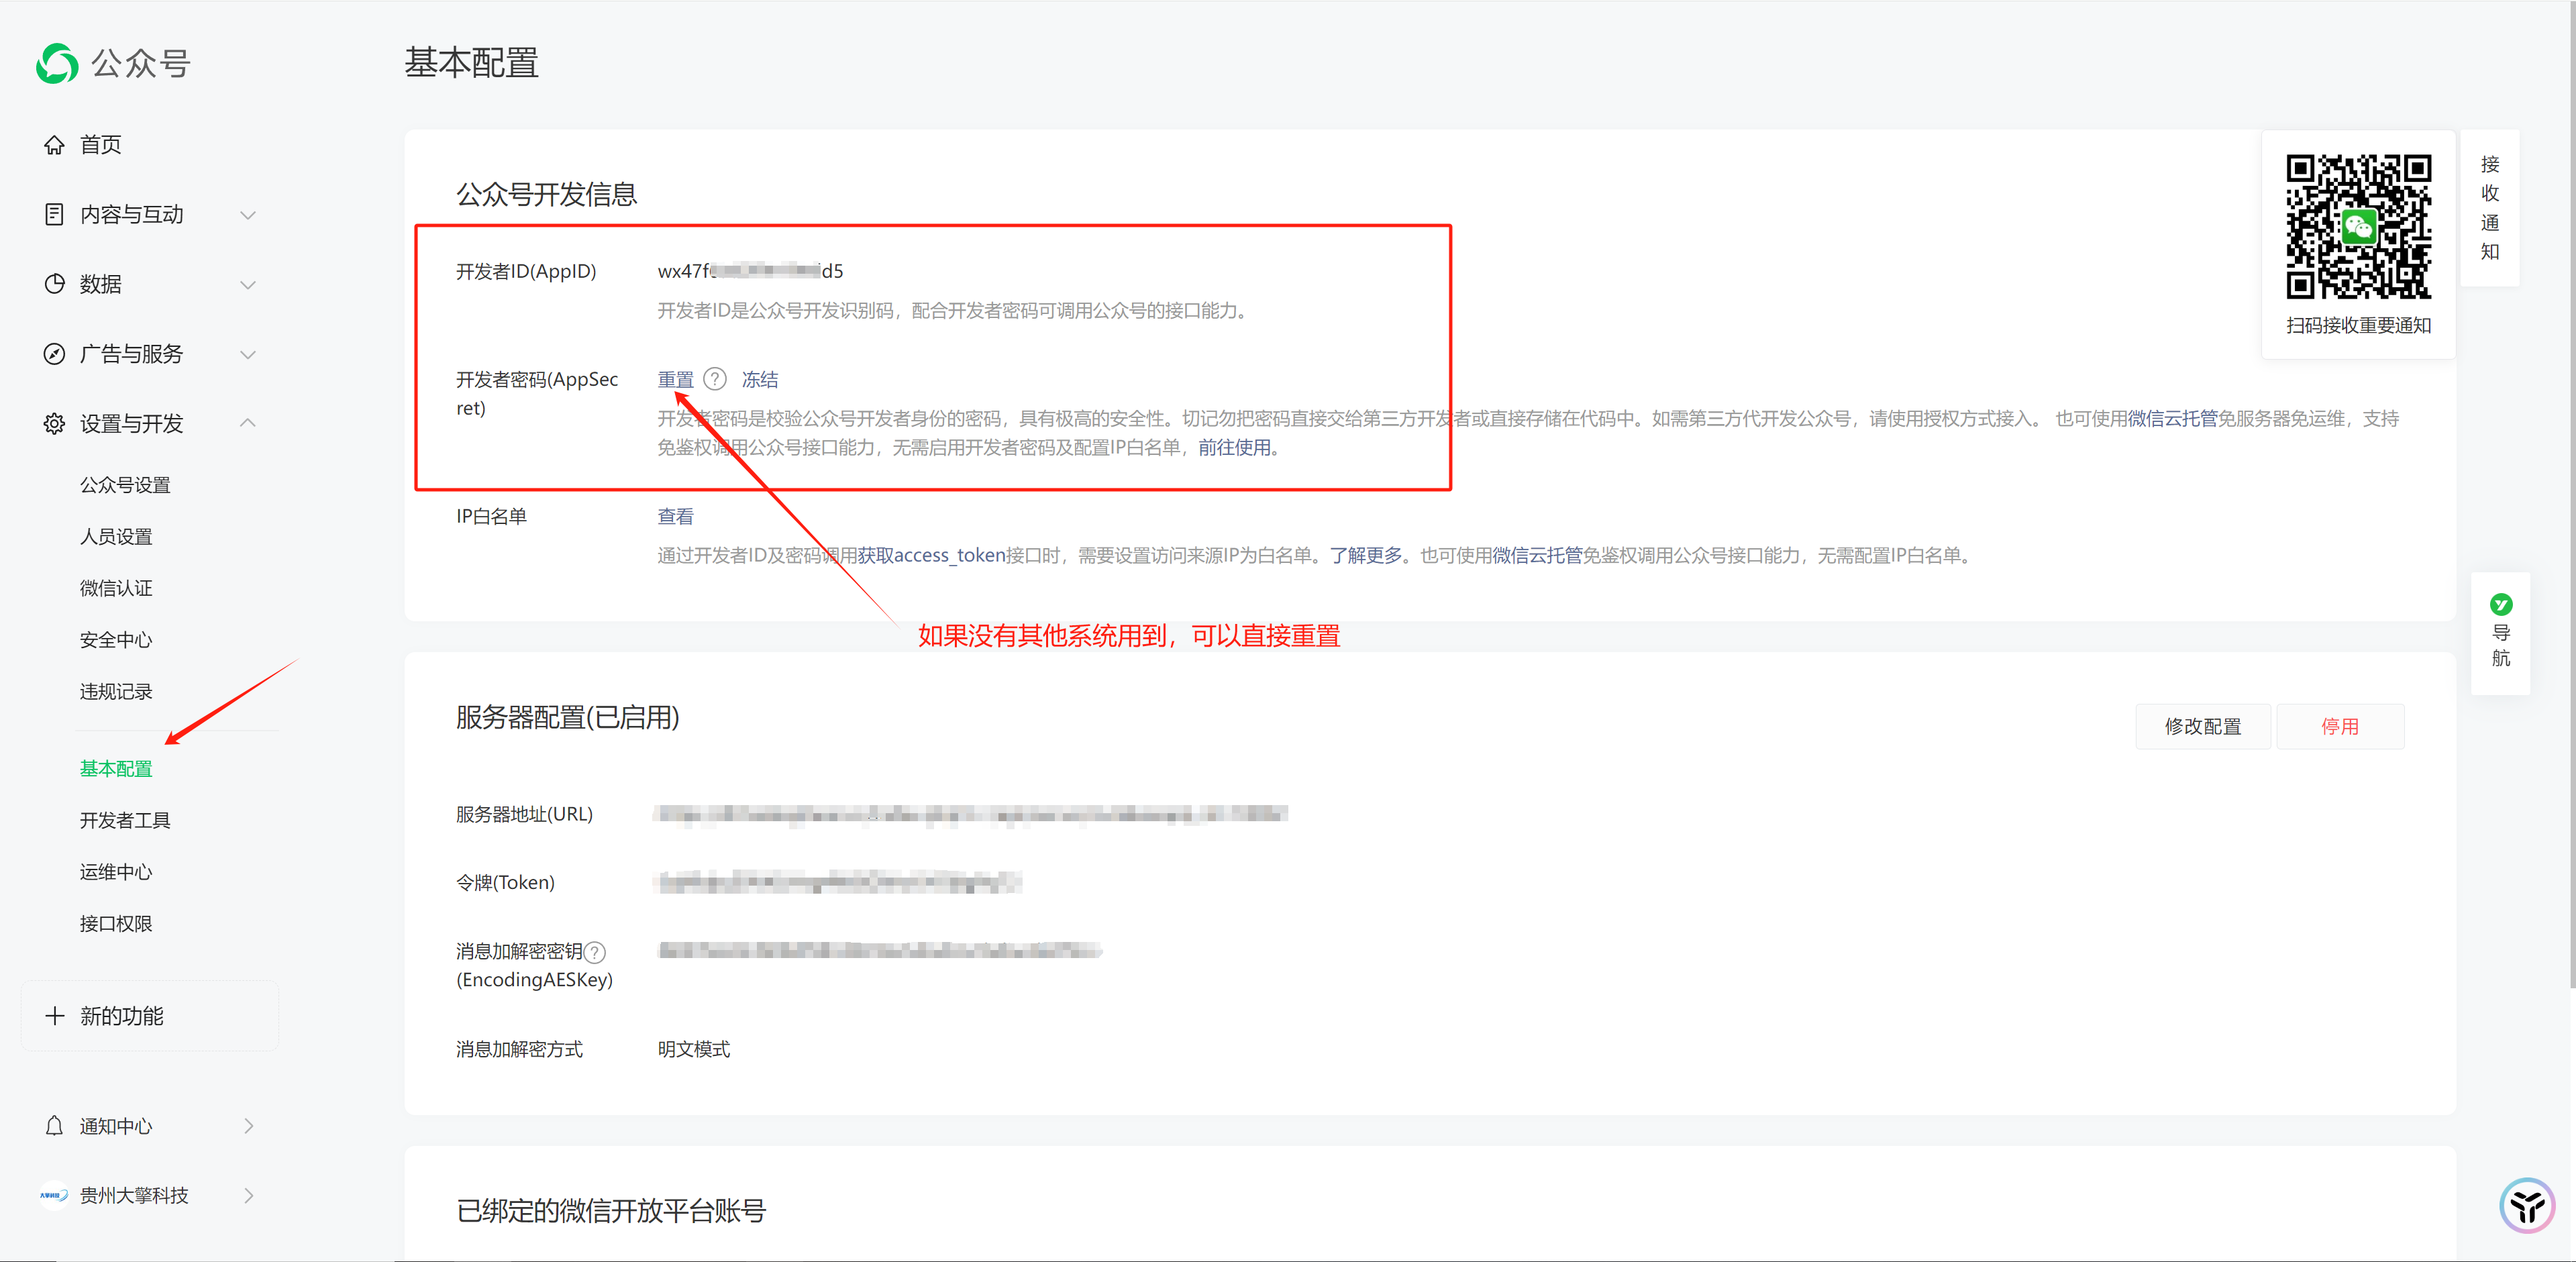
Task: Click the 通知中心 bell icon
Action: pyautogui.click(x=54, y=1126)
